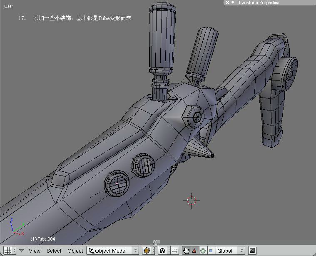This screenshot has height=256, width=316.
Task: Open the pivot point selector icon
Action: 164,251
